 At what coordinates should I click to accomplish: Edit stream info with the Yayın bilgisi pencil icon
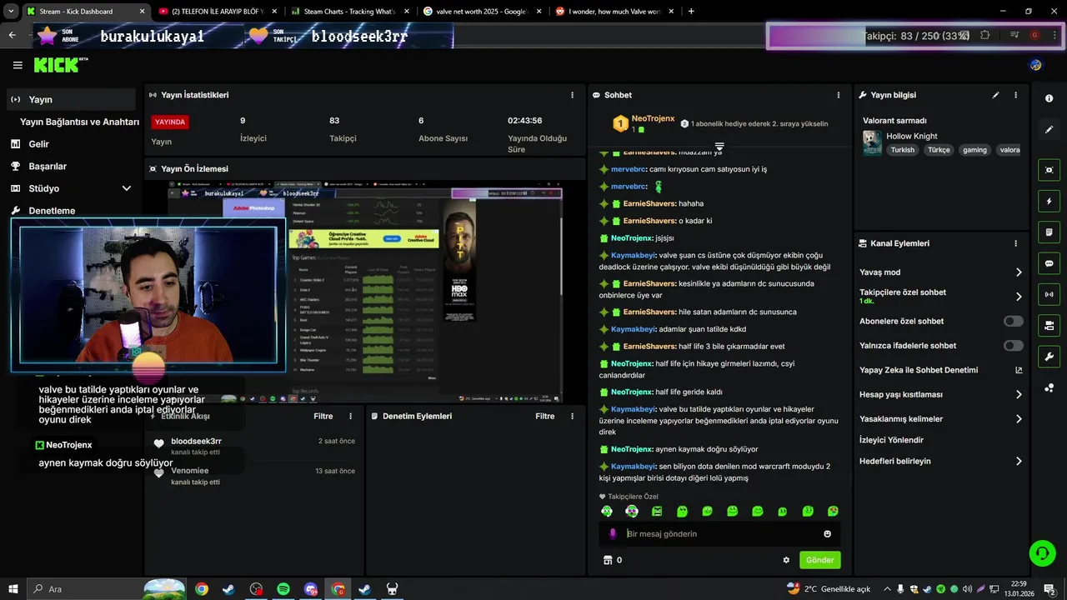tap(995, 95)
